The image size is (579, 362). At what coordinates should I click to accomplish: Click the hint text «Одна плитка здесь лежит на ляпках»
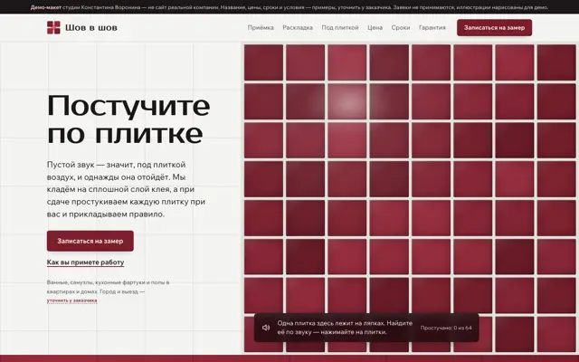[345, 328]
